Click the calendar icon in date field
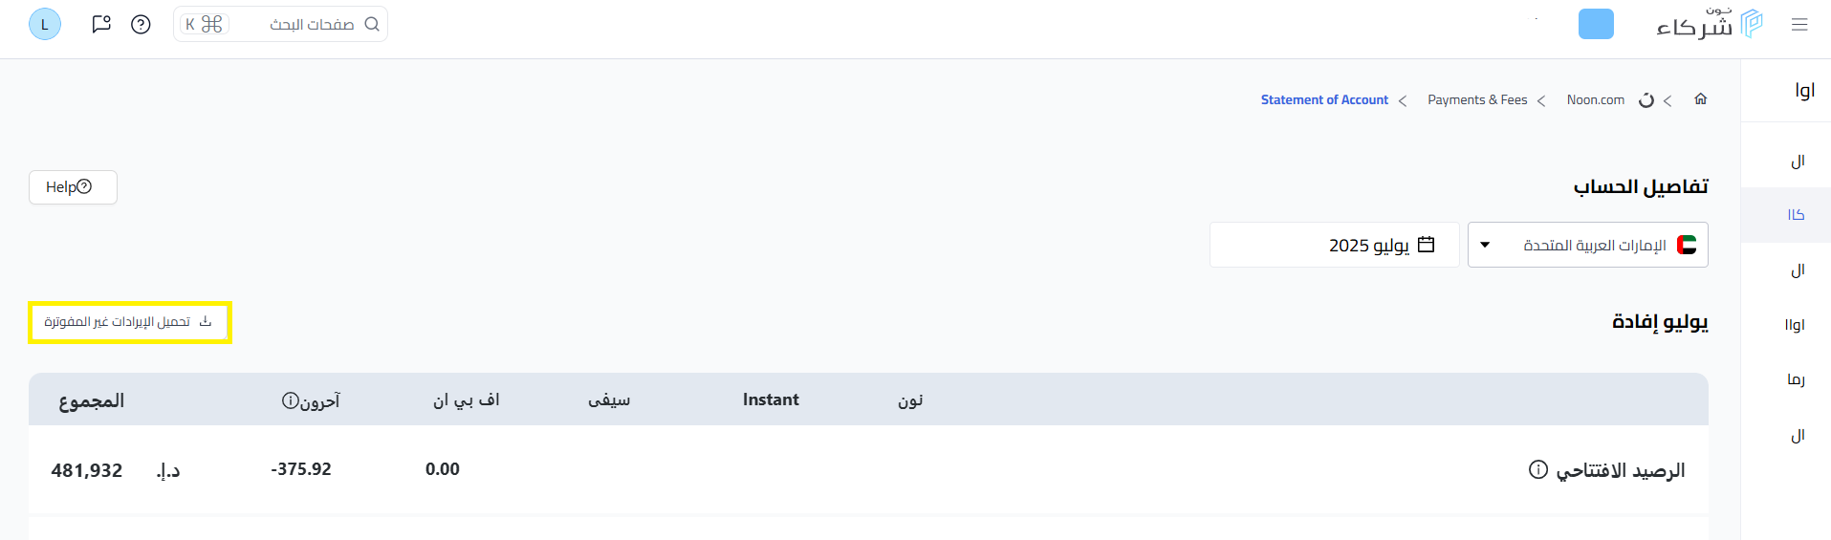 click(1426, 245)
